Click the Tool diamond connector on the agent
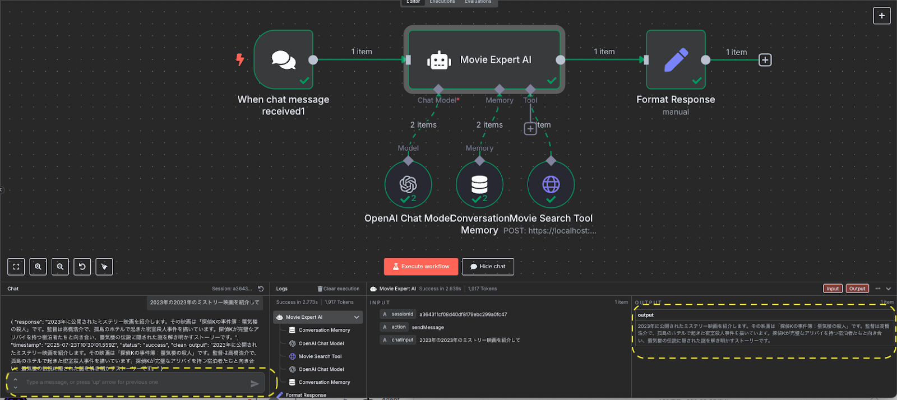 [530, 89]
